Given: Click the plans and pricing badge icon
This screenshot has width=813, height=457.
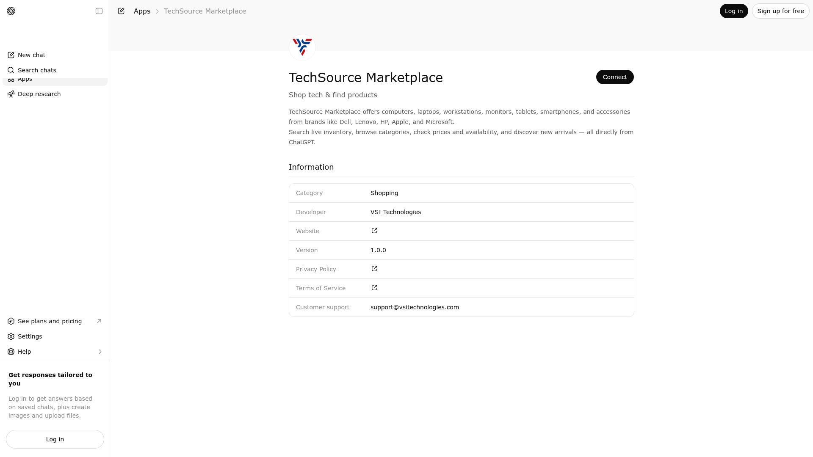Looking at the screenshot, I should (11, 321).
